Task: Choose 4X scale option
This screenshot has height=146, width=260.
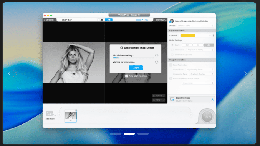Action: 209,45
